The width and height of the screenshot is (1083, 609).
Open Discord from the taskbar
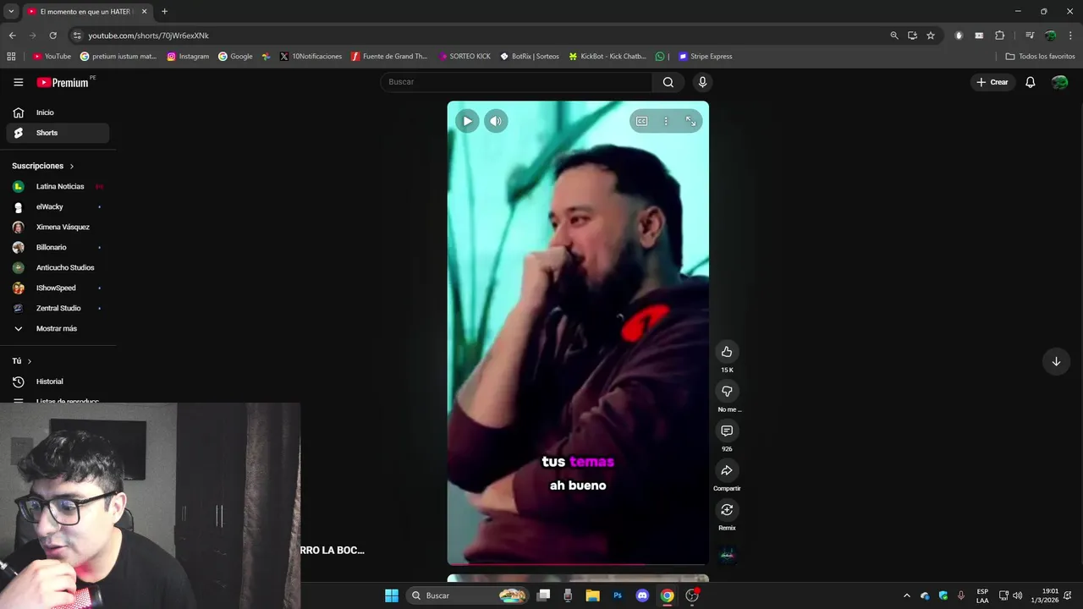click(x=642, y=595)
